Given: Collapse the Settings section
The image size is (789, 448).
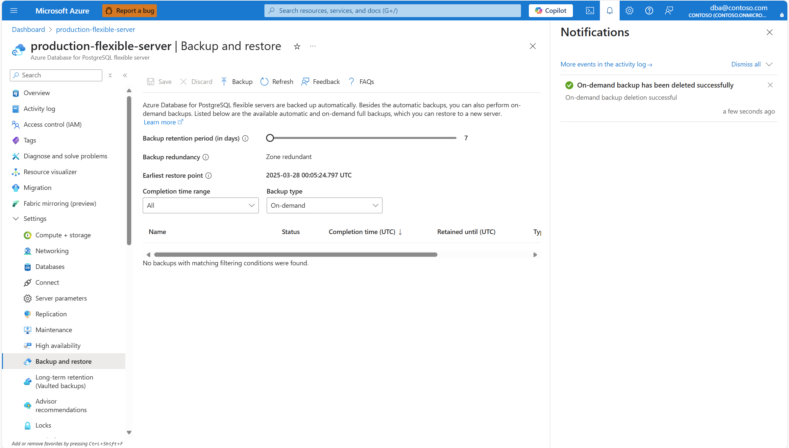Looking at the screenshot, I should (16, 219).
